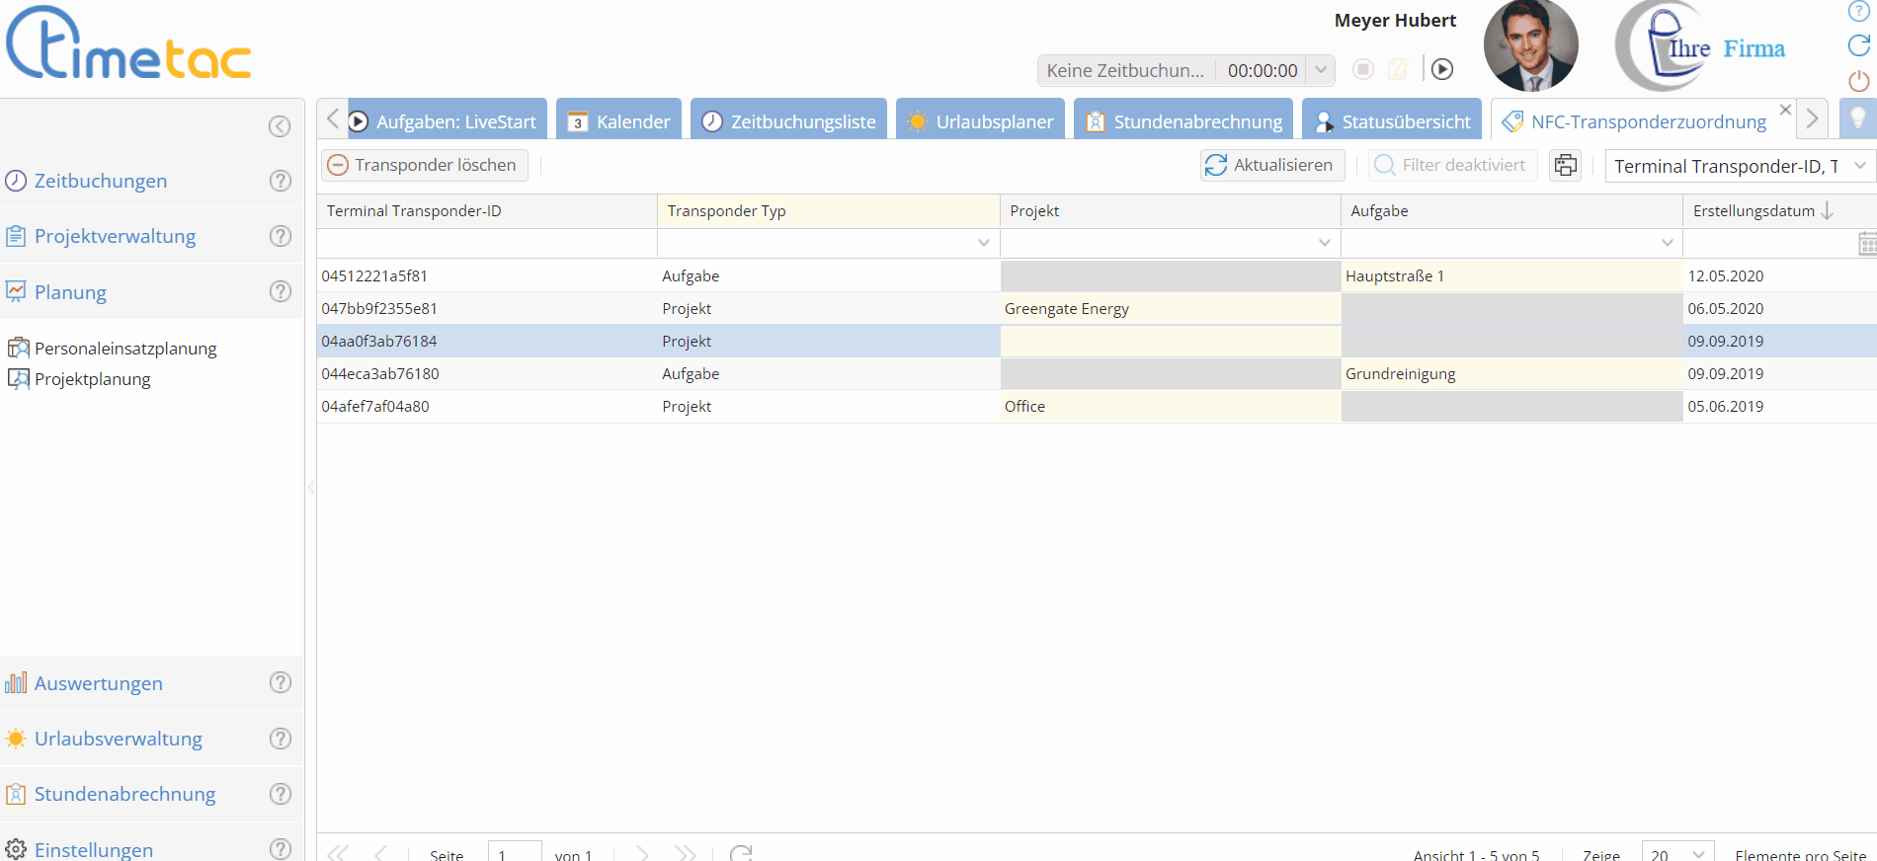Click the calendar icon in Erstellungsdatum filter
Viewport: 1877px width, 861px height.
tap(1866, 244)
